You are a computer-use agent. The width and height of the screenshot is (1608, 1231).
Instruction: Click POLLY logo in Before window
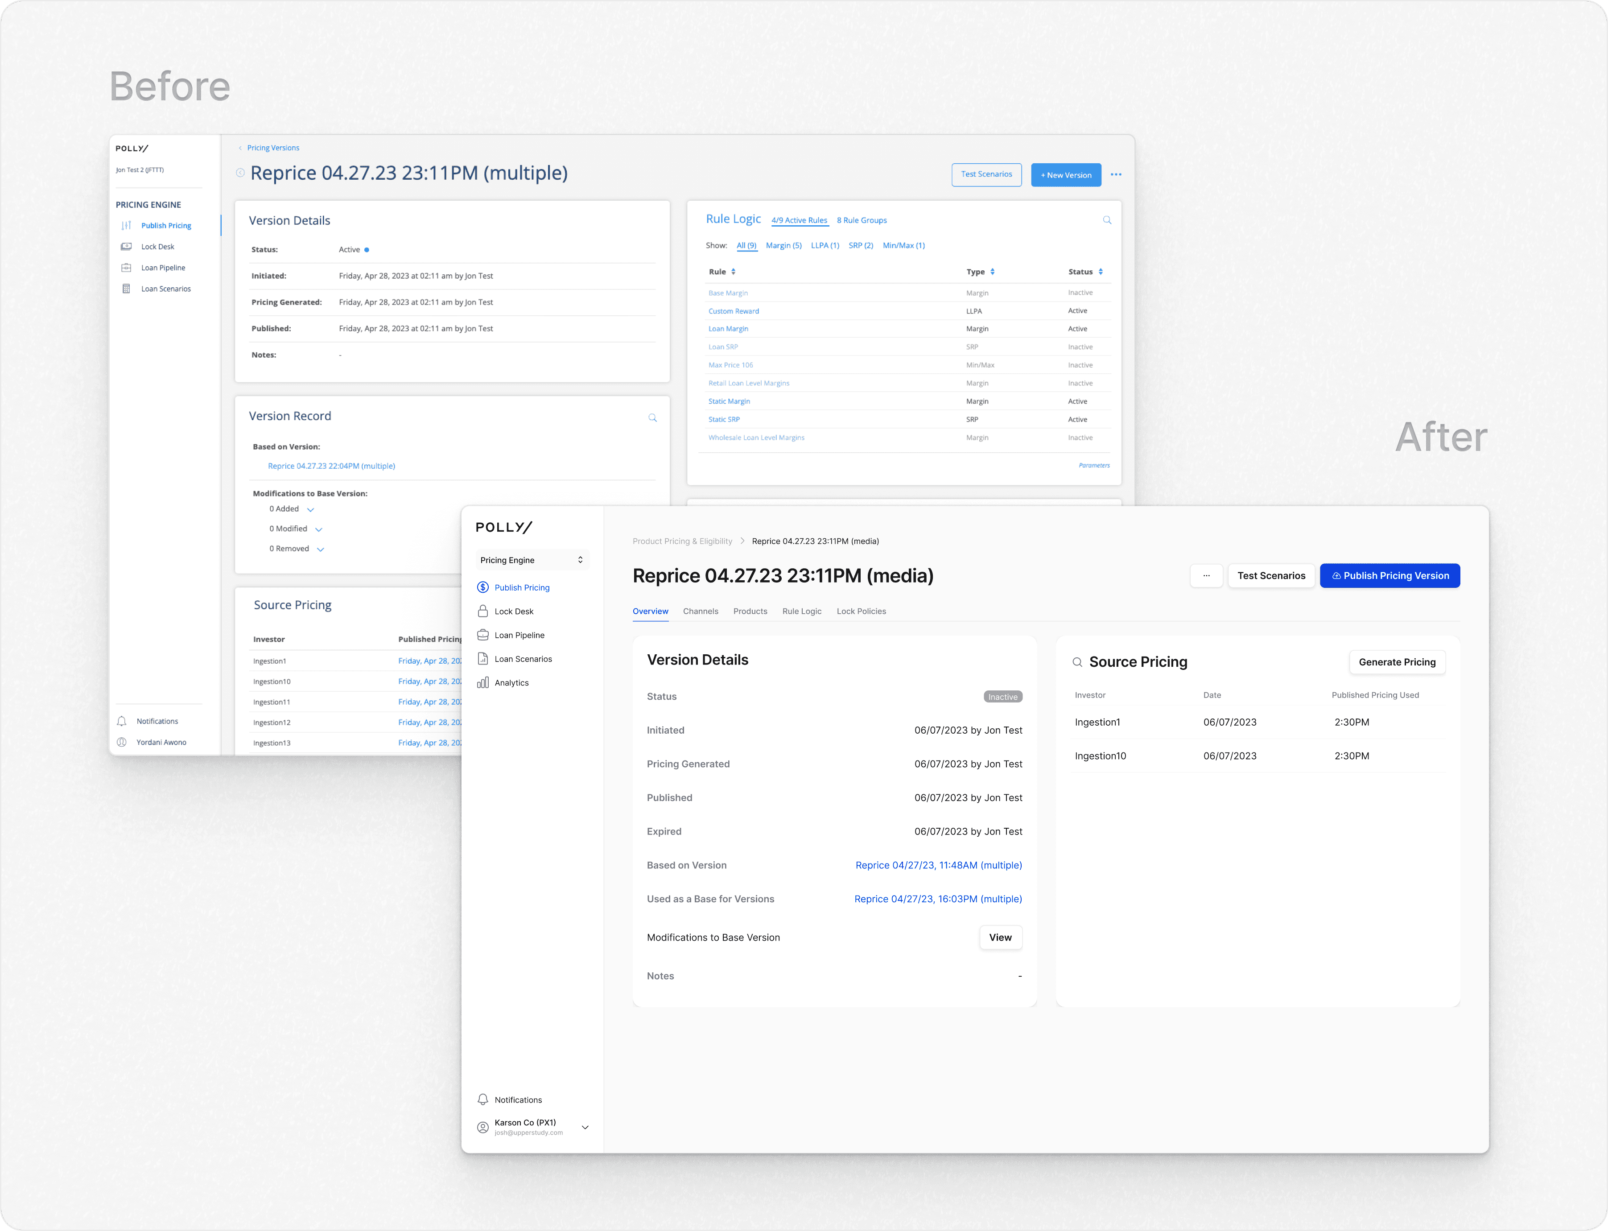132,148
